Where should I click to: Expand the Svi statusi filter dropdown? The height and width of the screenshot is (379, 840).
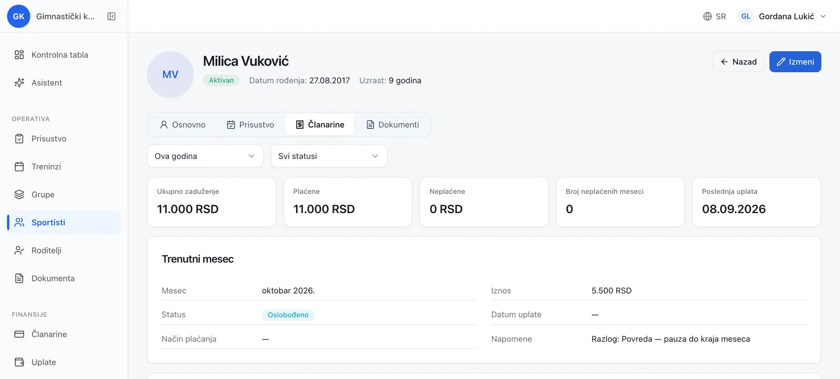click(329, 156)
